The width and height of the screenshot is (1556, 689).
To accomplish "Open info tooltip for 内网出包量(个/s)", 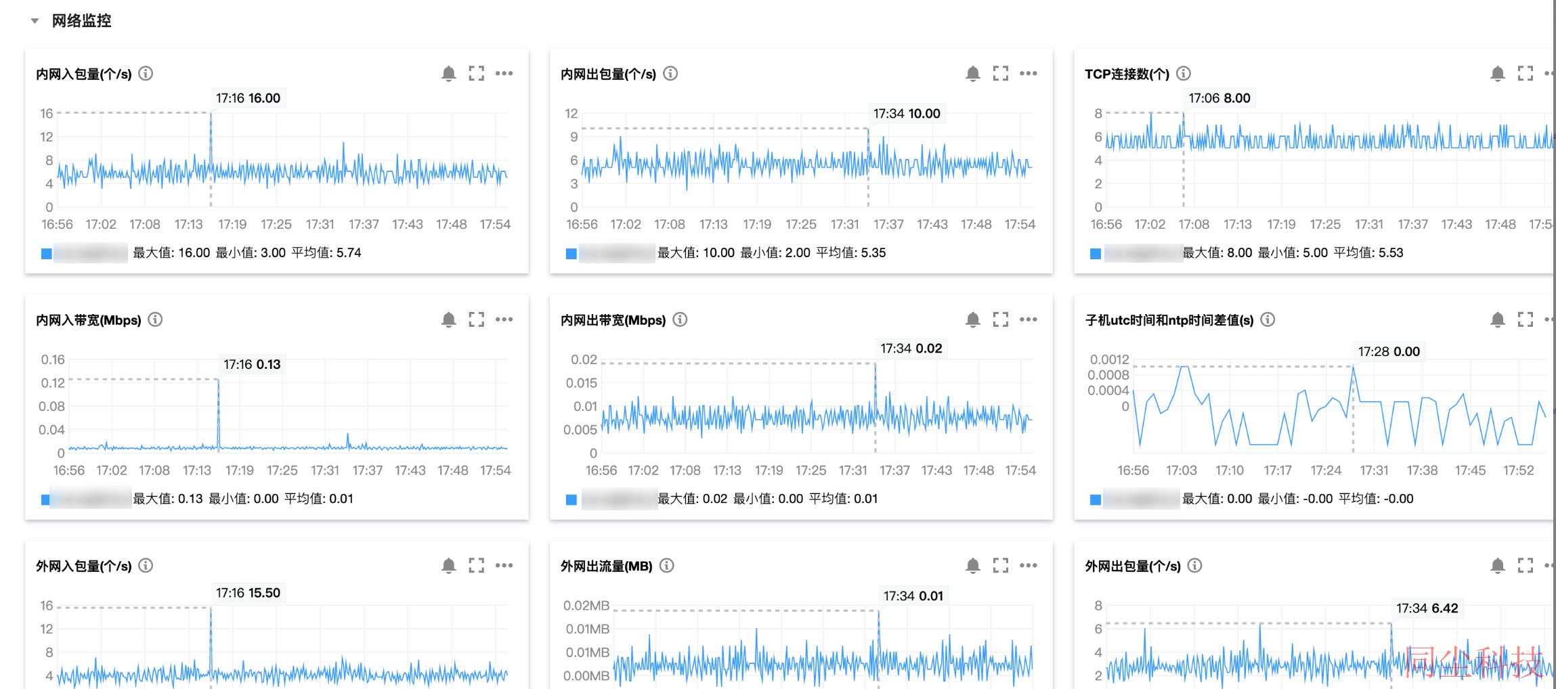I will 670,73.
